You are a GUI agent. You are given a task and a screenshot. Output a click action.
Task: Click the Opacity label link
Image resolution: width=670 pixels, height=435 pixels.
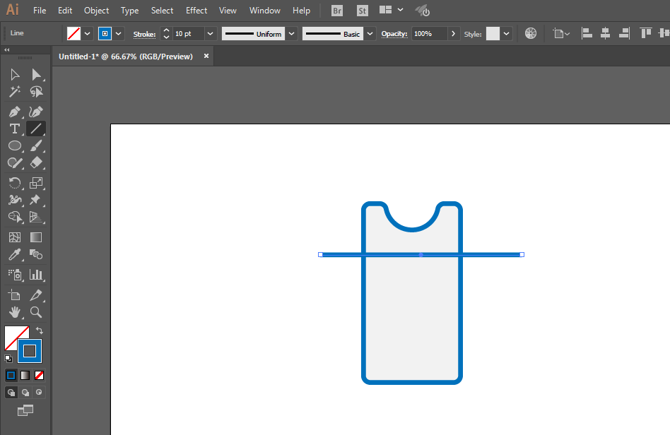point(394,34)
